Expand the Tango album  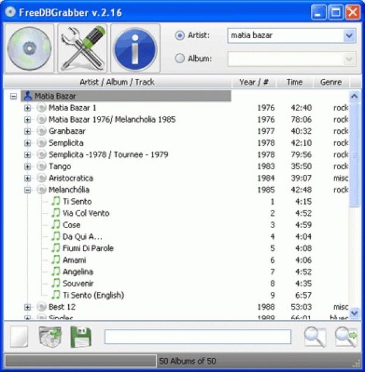tap(27, 166)
